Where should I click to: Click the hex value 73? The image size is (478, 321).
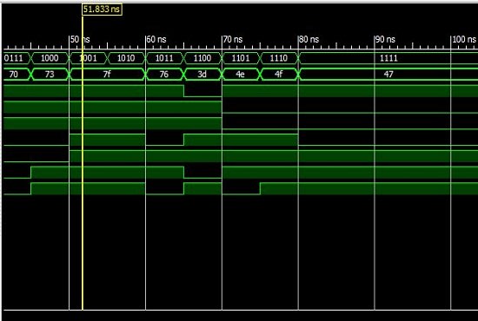50,75
